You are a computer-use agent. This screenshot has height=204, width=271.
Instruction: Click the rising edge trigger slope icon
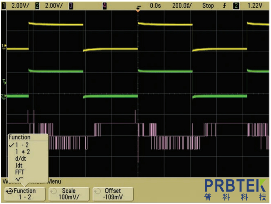click(x=224, y=5)
